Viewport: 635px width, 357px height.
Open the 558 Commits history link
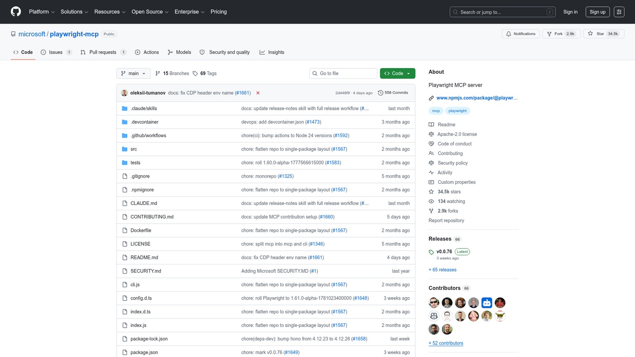pos(393,93)
